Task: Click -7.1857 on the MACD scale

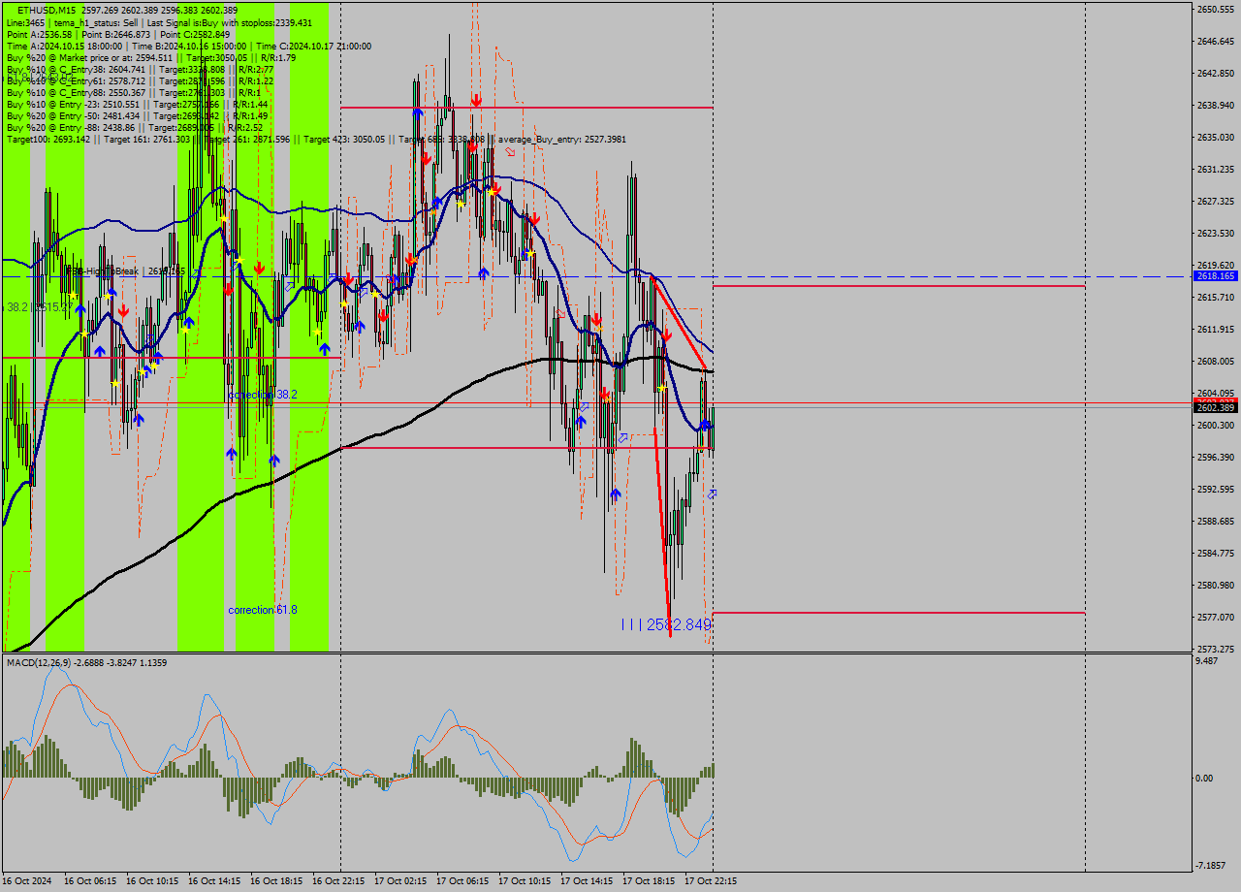Action: pyautogui.click(x=1212, y=865)
